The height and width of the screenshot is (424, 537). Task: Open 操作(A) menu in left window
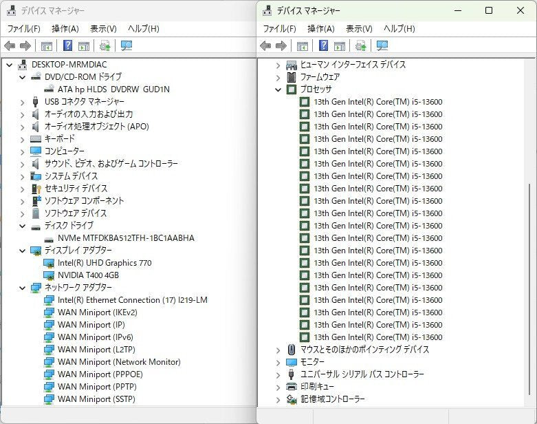pyautogui.click(x=65, y=28)
